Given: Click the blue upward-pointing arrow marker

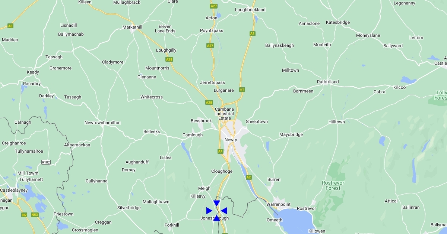Looking at the screenshot, I should pyautogui.click(x=216, y=218).
